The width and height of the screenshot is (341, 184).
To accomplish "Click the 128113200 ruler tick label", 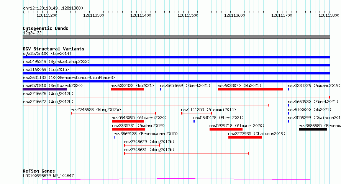I will [47, 15].
